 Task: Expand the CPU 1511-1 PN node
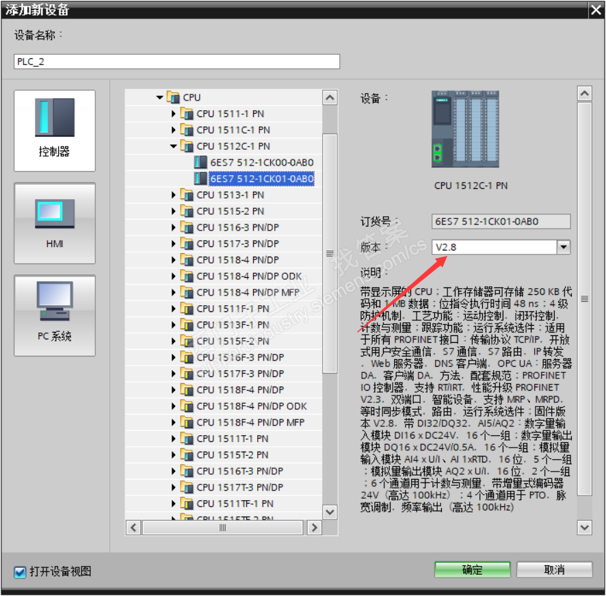tap(174, 114)
